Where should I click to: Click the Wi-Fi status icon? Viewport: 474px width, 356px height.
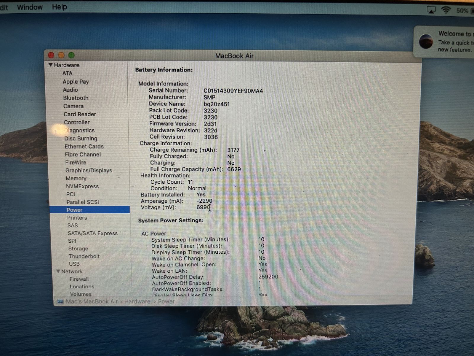click(x=446, y=10)
